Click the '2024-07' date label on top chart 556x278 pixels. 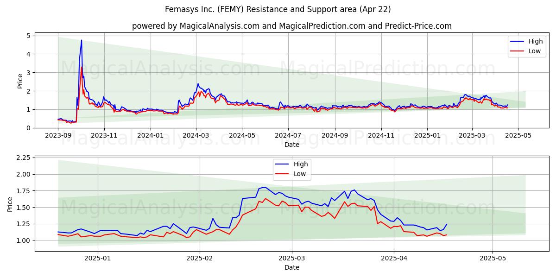[x=289, y=136]
